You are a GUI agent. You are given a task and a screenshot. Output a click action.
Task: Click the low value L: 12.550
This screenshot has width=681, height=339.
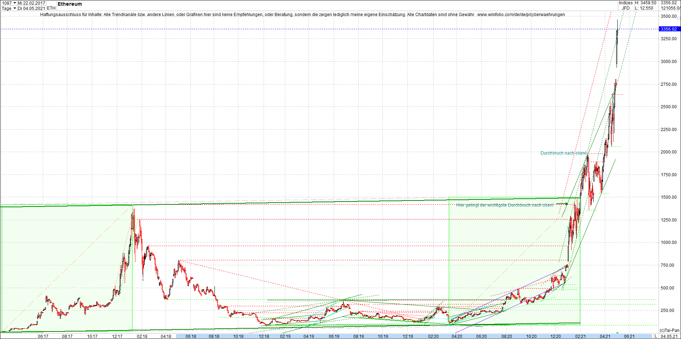644,8
